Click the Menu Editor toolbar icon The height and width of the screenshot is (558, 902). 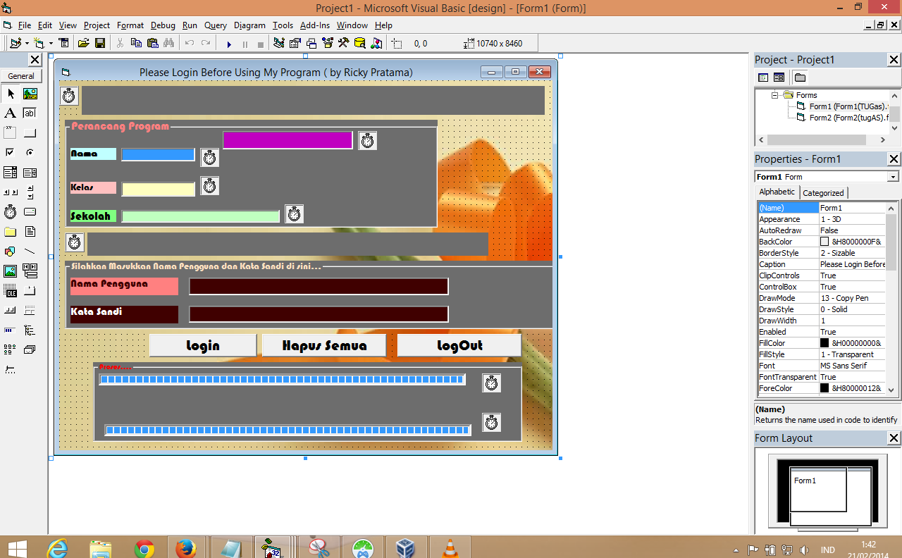tap(64, 44)
